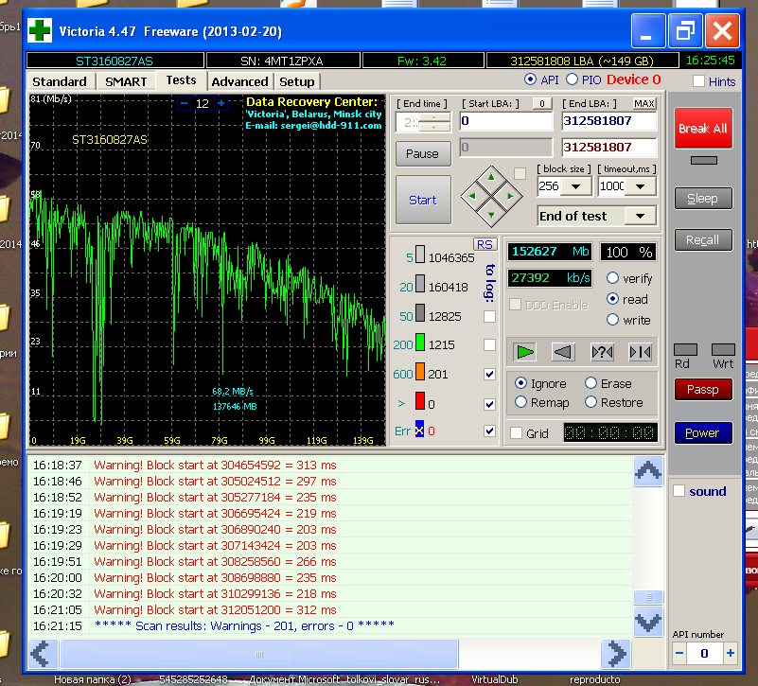Image resolution: width=758 pixels, height=686 pixels.
Task: Click the blue Power button
Action: point(703,432)
